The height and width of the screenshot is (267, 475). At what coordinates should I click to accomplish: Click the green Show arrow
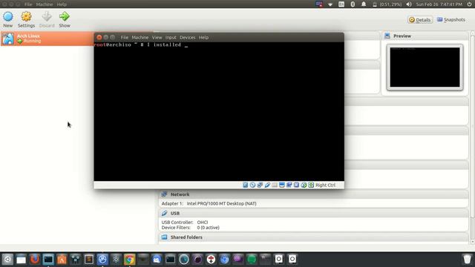click(x=65, y=16)
